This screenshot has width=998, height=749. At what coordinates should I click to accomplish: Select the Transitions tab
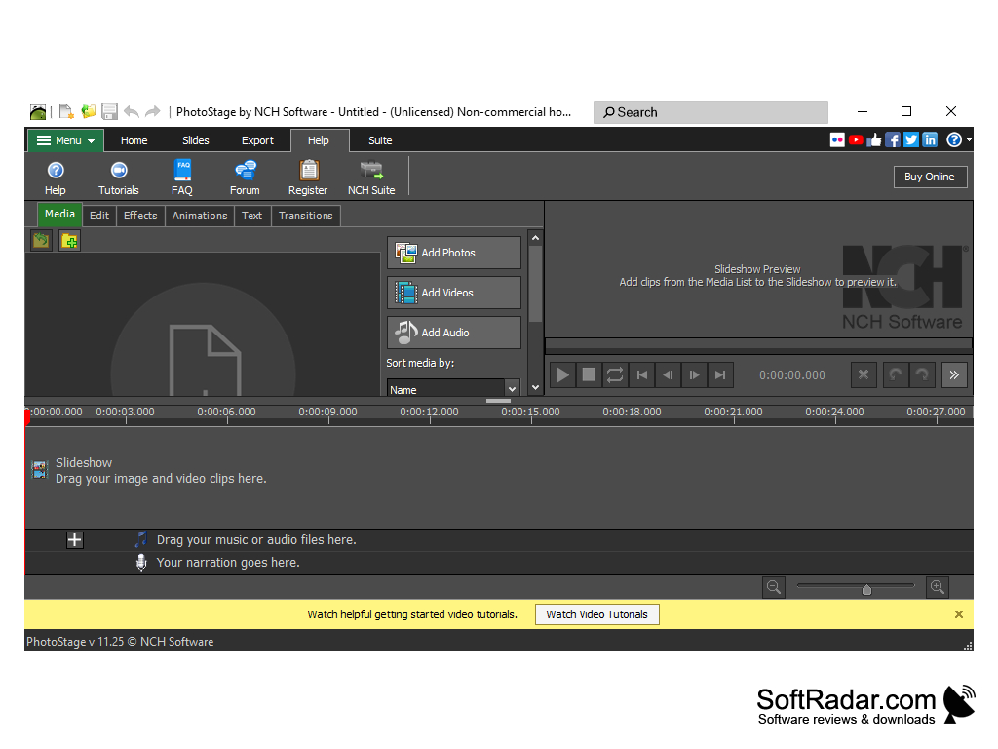click(x=305, y=216)
